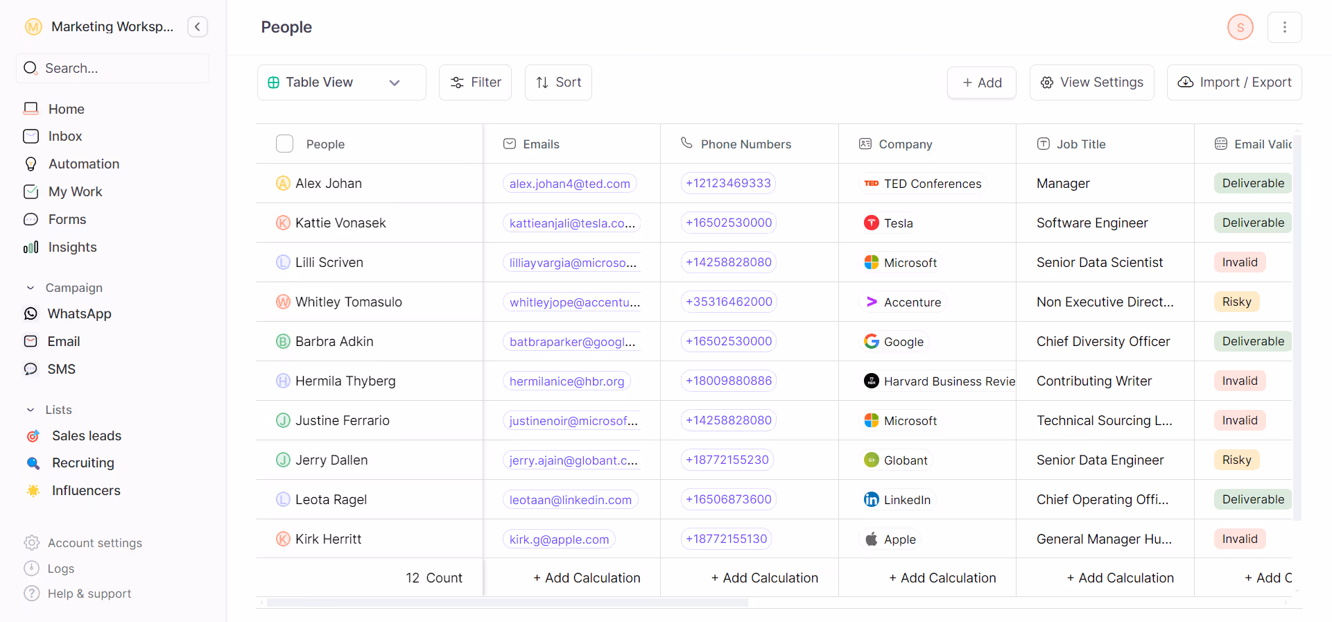This screenshot has height=622, width=1332.
Task: Click Add Calculation under Phone Numbers column
Action: (x=764, y=578)
